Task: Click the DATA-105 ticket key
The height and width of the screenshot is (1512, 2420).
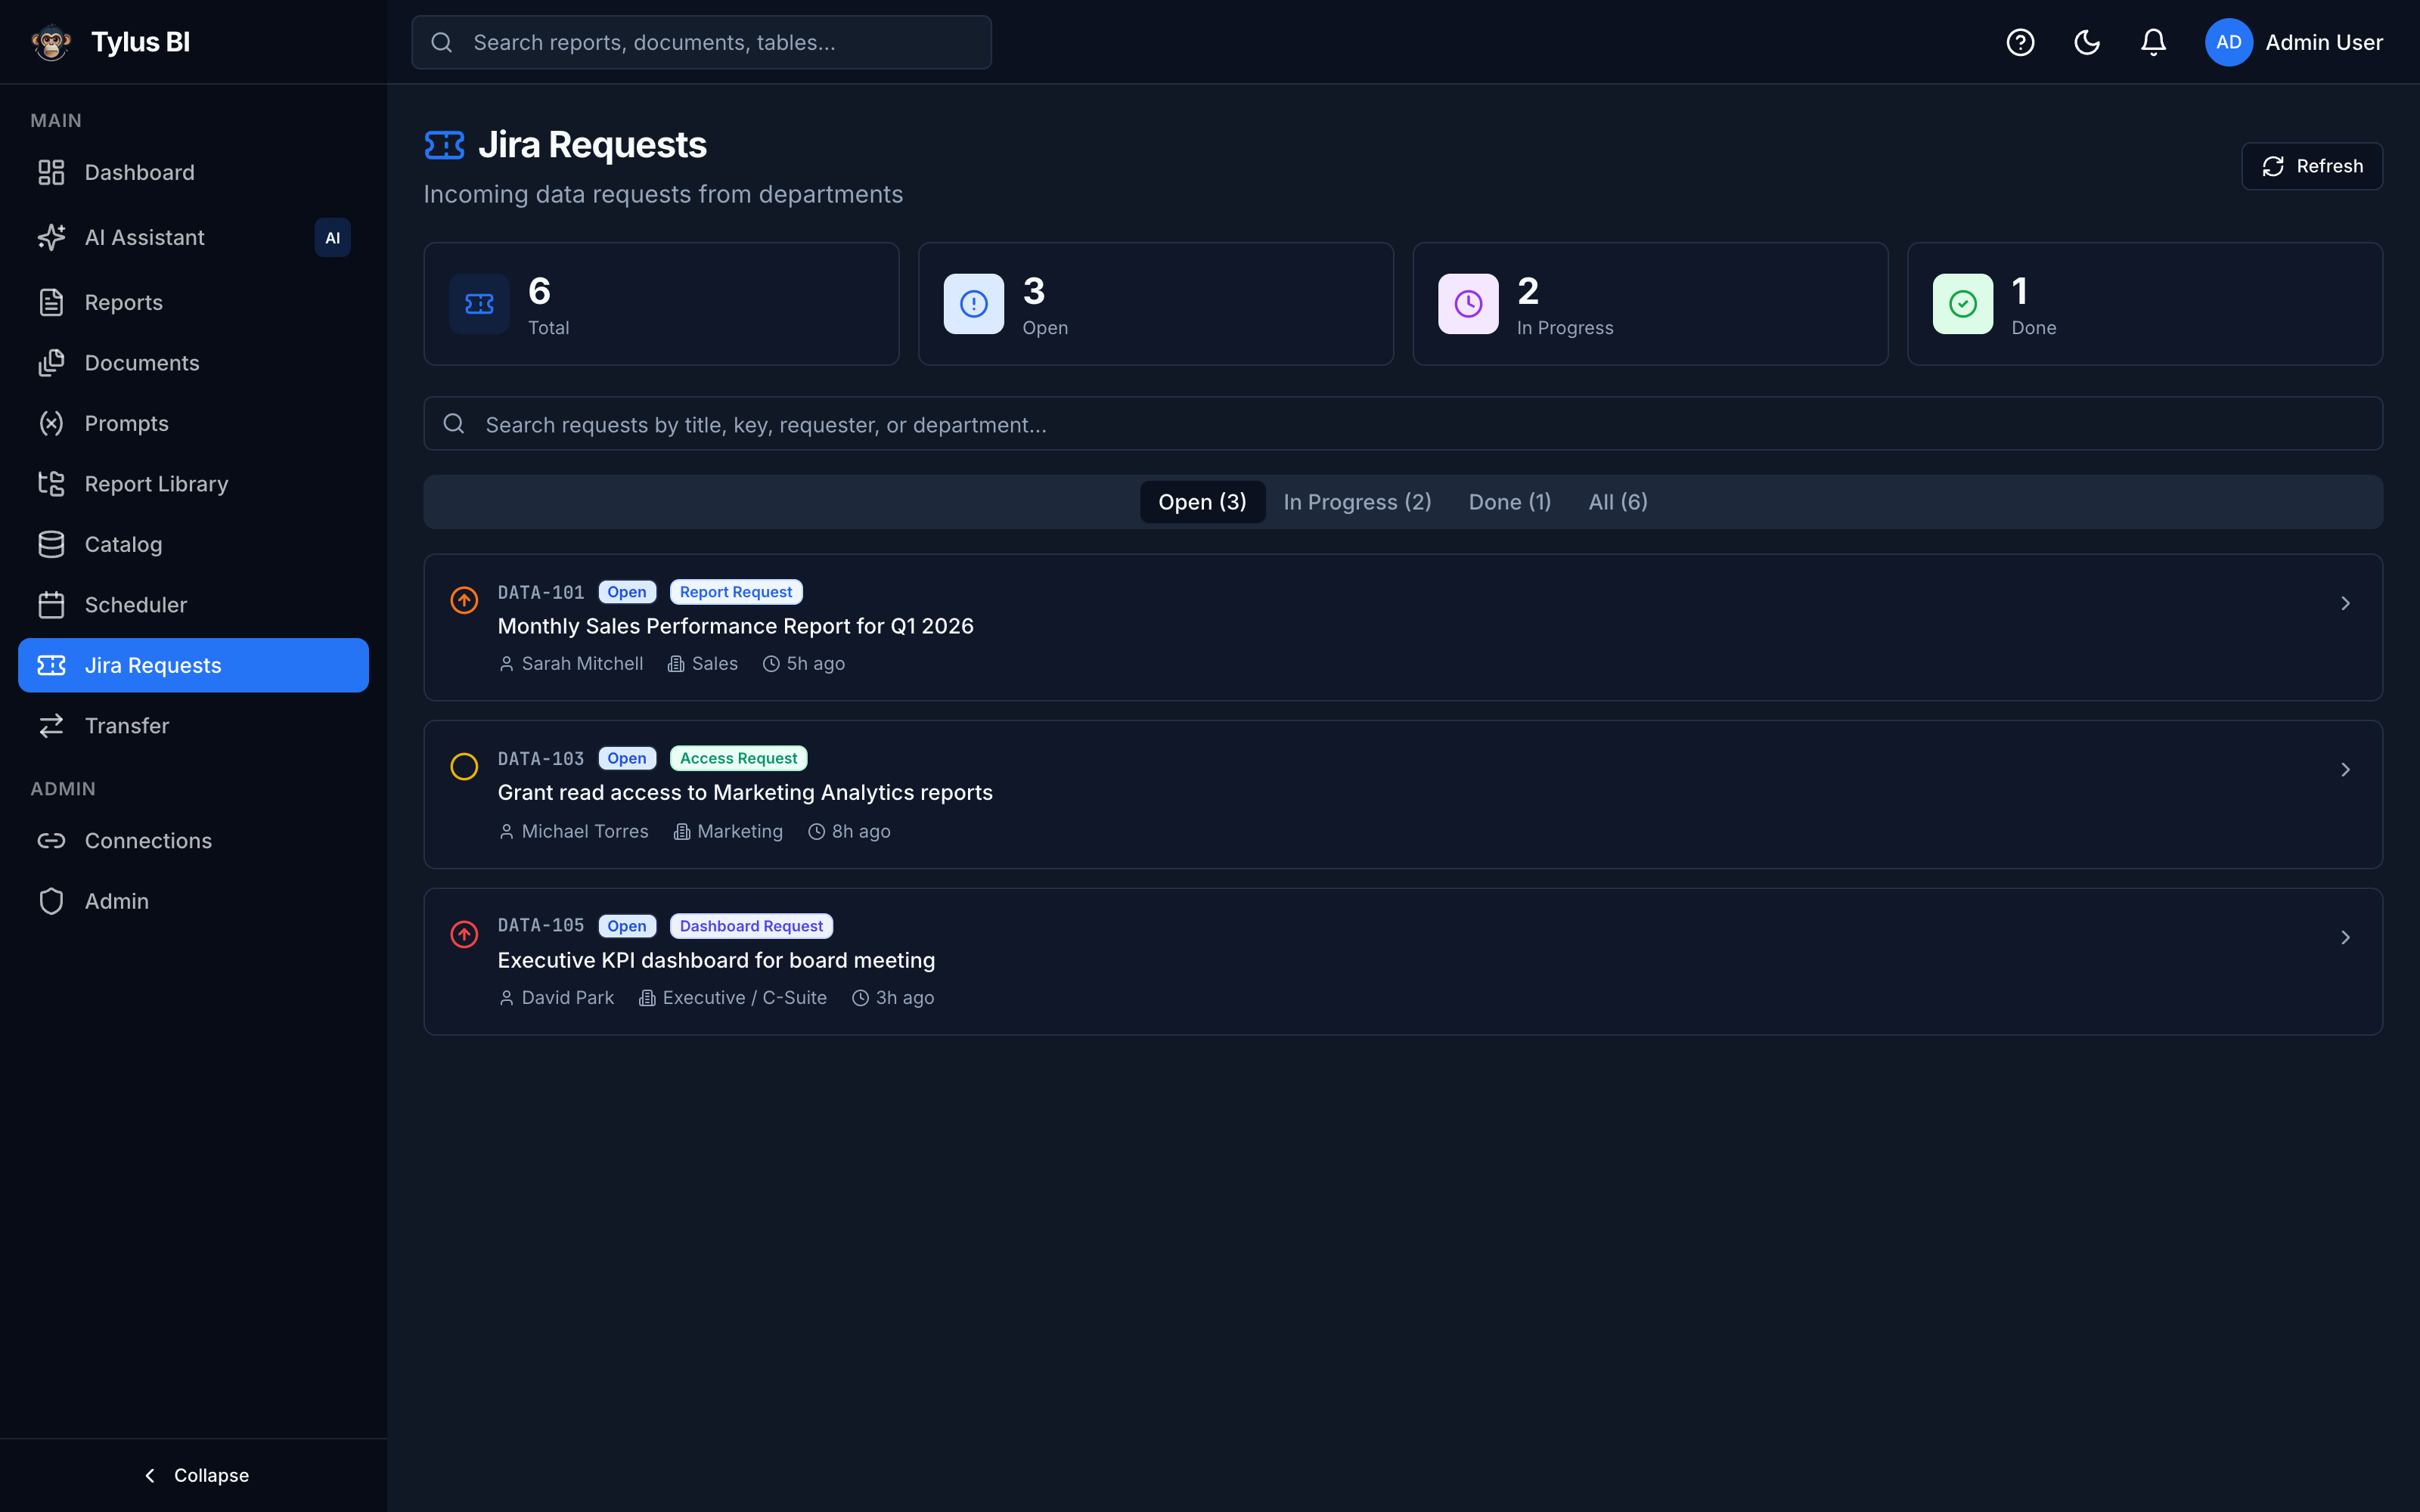Action: pyautogui.click(x=541, y=926)
